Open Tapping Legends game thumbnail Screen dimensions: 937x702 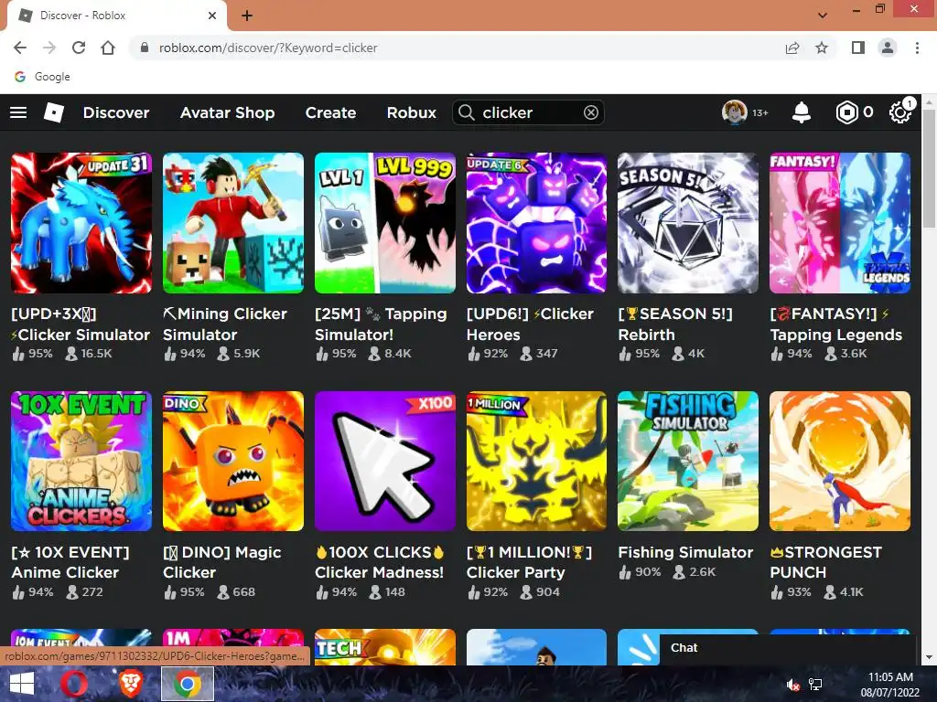coord(840,223)
